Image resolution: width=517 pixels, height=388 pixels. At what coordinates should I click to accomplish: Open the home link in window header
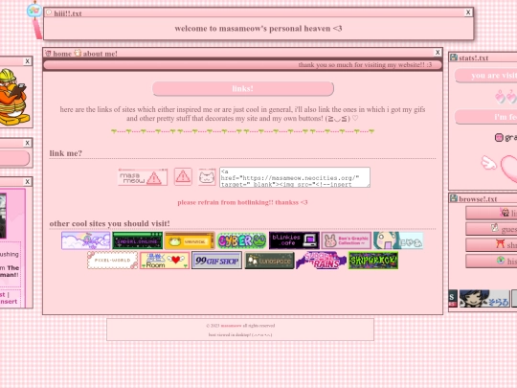(62, 54)
